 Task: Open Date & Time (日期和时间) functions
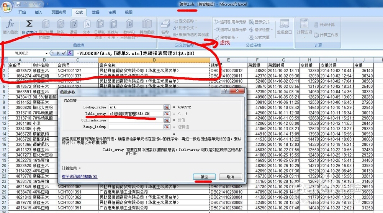coord(100,29)
